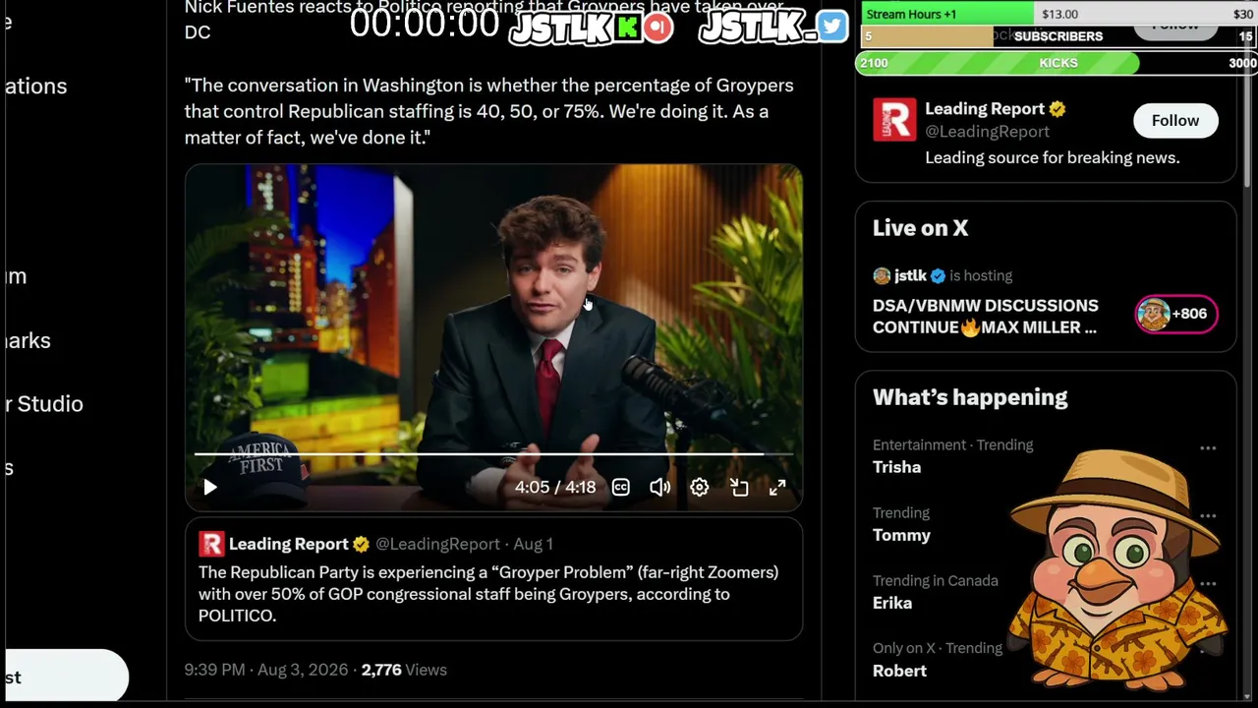Switch the video to picture-in-picture mode
The image size is (1258, 708).
(x=739, y=487)
